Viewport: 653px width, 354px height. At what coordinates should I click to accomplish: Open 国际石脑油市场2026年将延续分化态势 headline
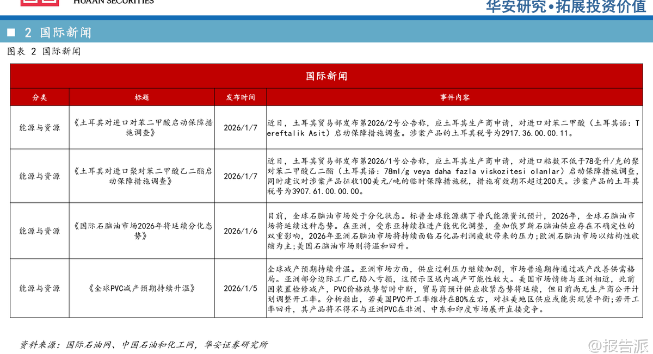[143, 231]
